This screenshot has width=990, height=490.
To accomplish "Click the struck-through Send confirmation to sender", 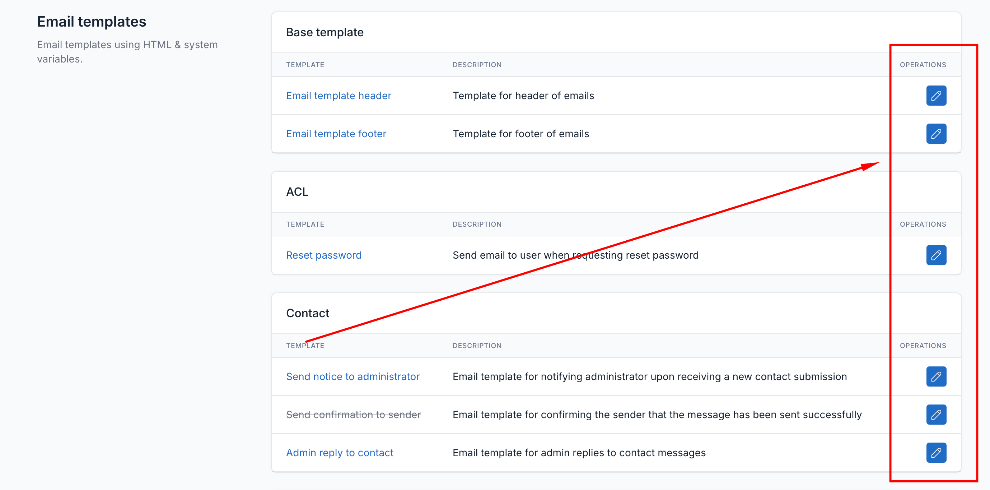I will [x=353, y=415].
